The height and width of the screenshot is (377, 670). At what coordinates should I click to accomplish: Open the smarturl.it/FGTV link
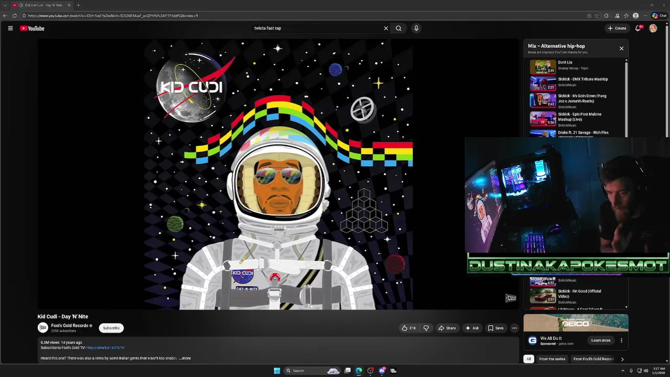coord(105,348)
